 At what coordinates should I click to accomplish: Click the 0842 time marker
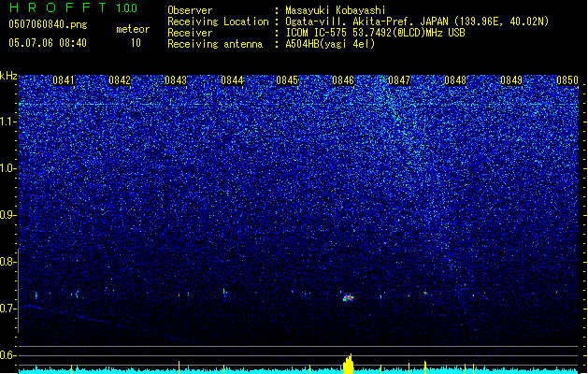point(120,80)
